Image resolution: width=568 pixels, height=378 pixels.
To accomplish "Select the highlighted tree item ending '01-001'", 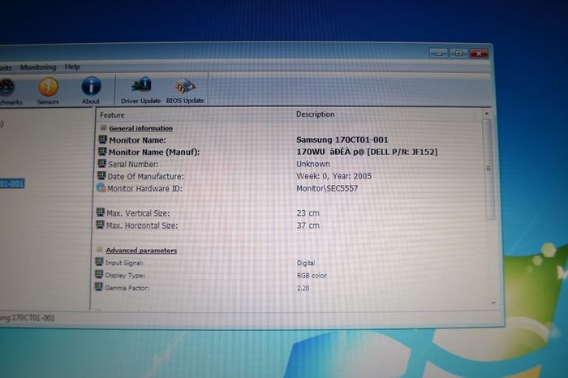I will [12, 183].
